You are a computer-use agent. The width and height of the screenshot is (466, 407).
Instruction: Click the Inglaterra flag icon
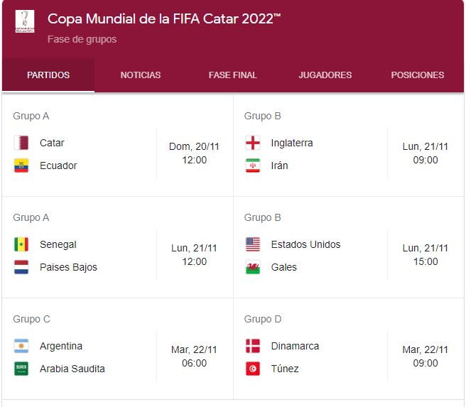tap(253, 143)
